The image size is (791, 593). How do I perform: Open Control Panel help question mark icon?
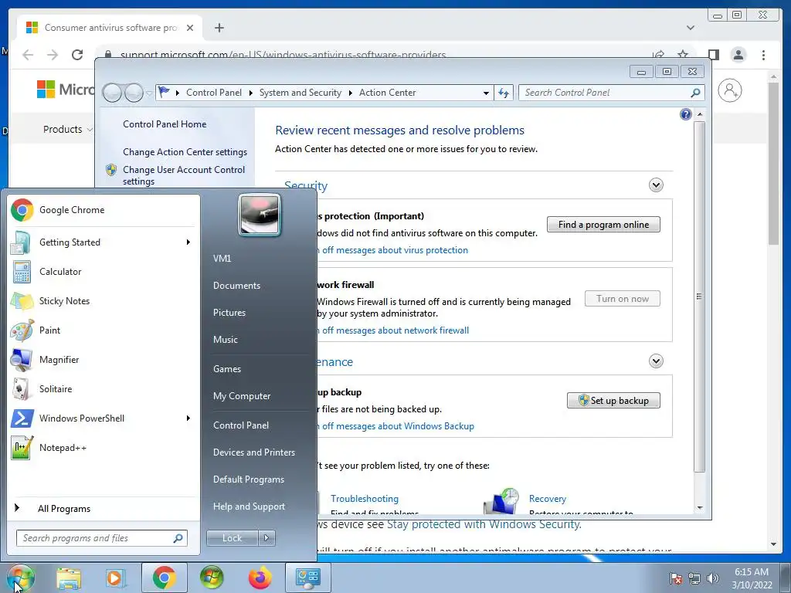point(686,114)
